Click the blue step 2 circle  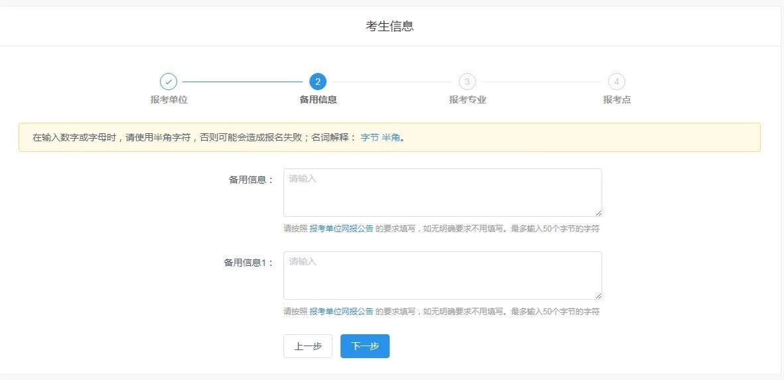point(318,82)
